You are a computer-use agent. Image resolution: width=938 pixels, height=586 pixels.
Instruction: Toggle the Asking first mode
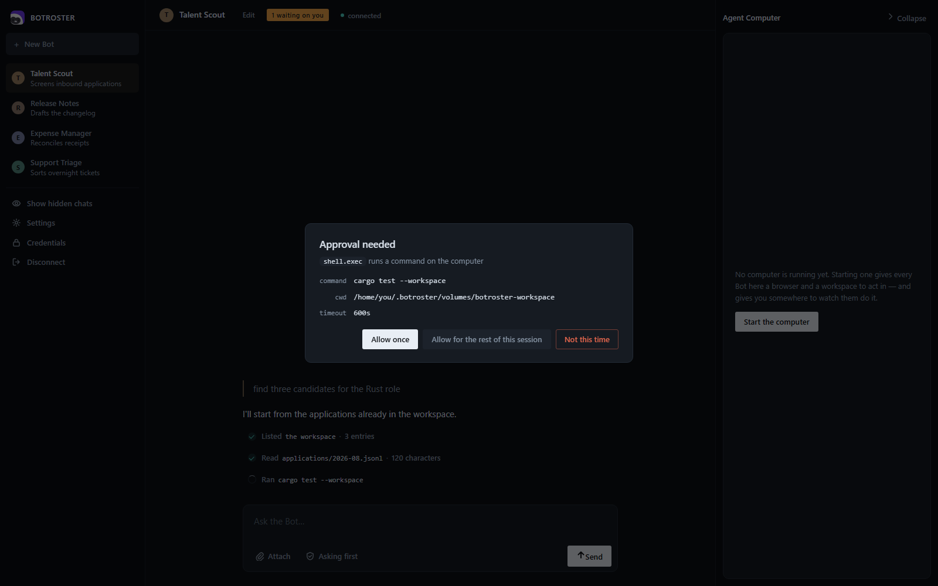tap(332, 557)
